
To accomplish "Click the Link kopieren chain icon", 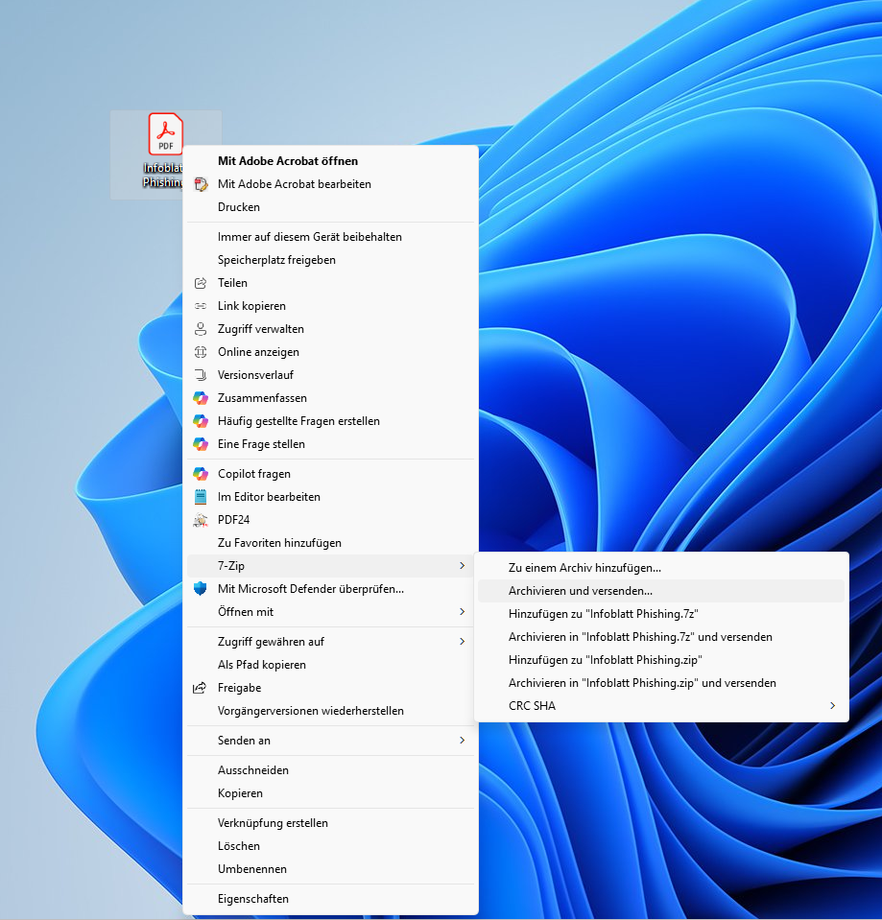I will pyautogui.click(x=201, y=306).
